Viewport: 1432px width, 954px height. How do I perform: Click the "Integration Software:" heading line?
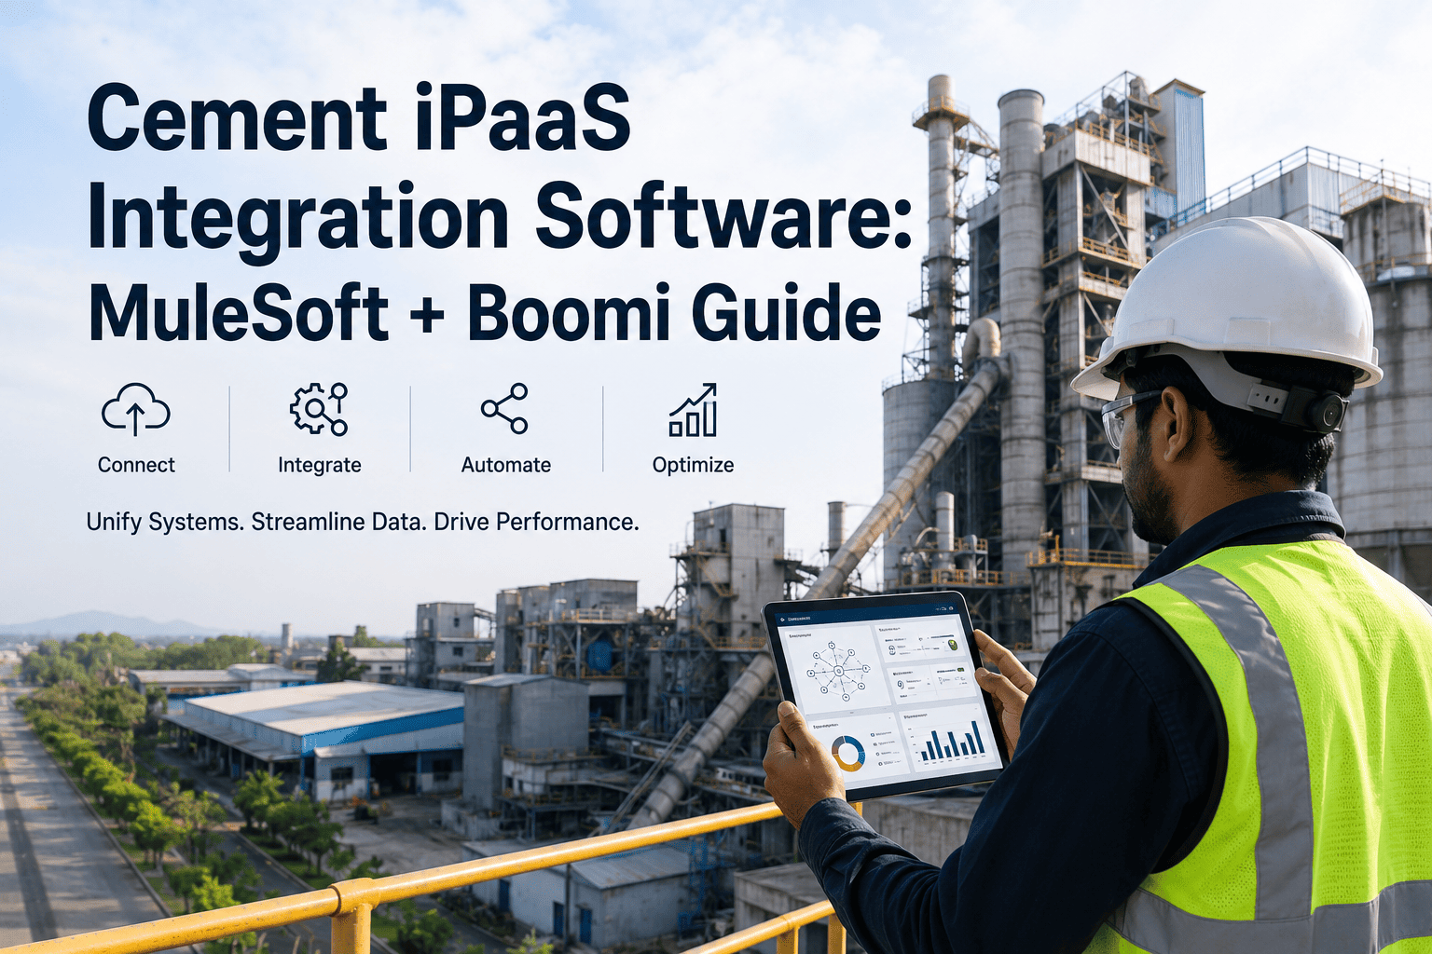point(500,220)
